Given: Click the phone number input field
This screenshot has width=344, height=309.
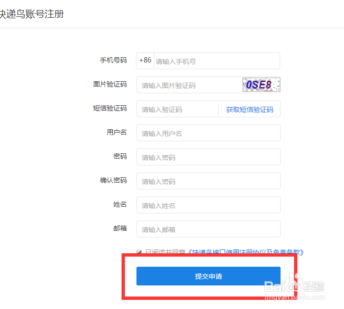Looking at the screenshot, I should (x=217, y=61).
